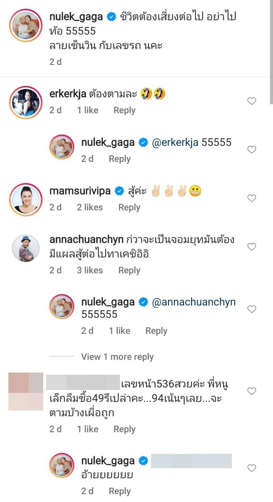Click the @erkerkja mention link
The width and height of the screenshot is (273, 502).
click(175, 142)
